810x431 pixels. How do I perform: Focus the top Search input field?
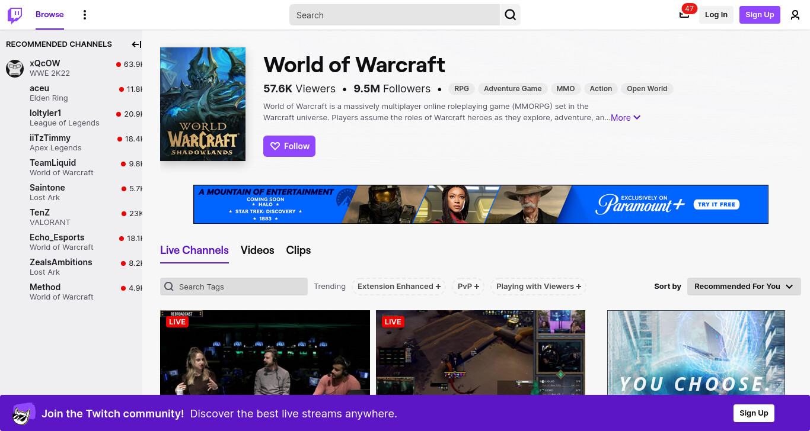[x=394, y=15]
